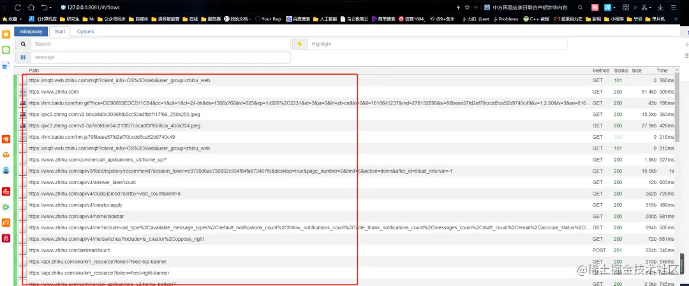689x286 pixels.
Task: Select the feed/topstory/recommend flow row
Action: coord(344,171)
